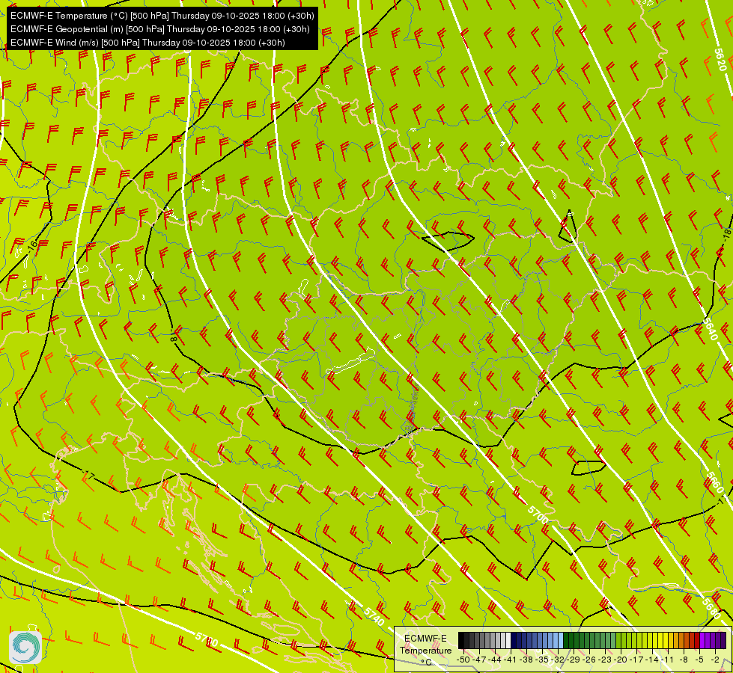Click the partly hidden 5760 contour label
This screenshot has width=733, height=673.
[207, 639]
